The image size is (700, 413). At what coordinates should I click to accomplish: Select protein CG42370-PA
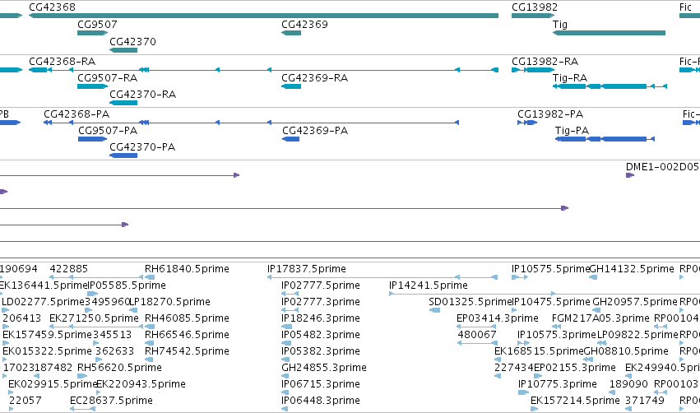(123, 155)
